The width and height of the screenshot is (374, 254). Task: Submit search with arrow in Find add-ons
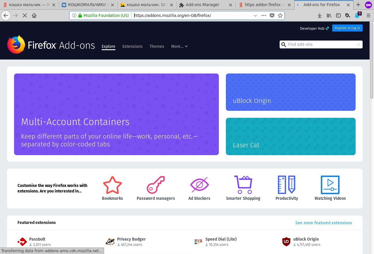358,44
